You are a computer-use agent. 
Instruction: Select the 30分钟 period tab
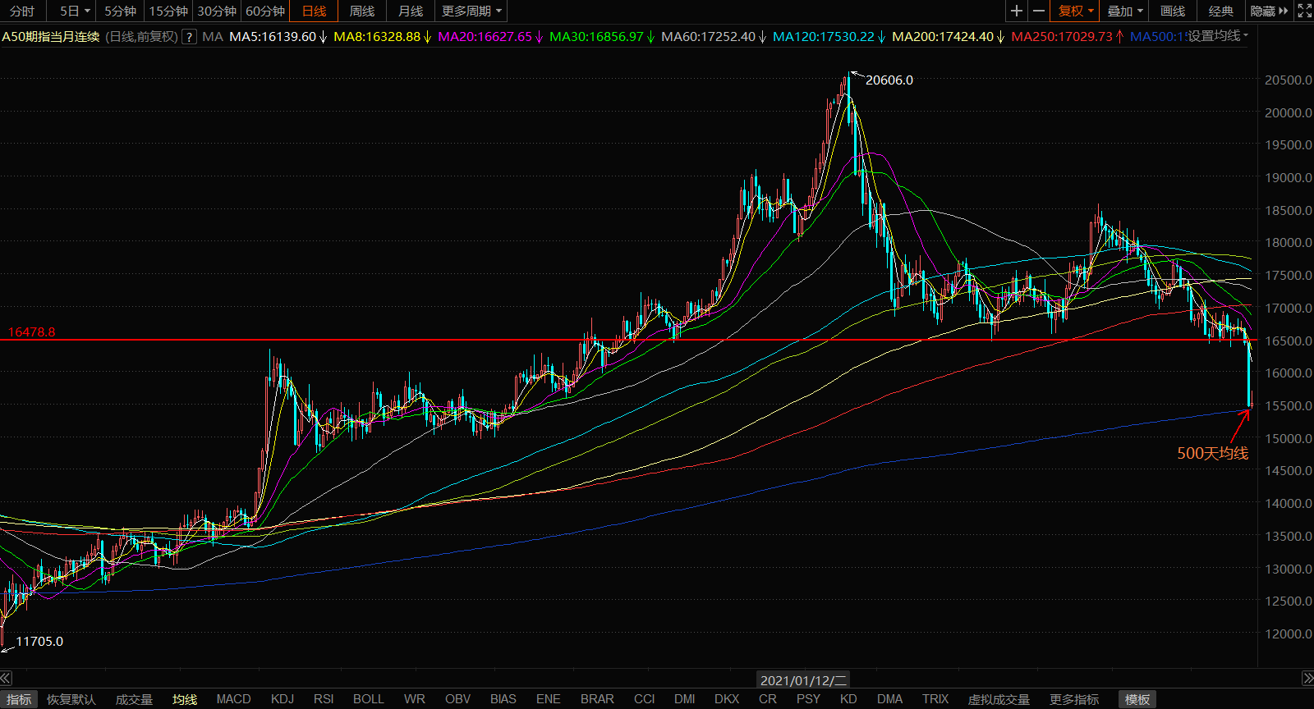[x=217, y=11]
